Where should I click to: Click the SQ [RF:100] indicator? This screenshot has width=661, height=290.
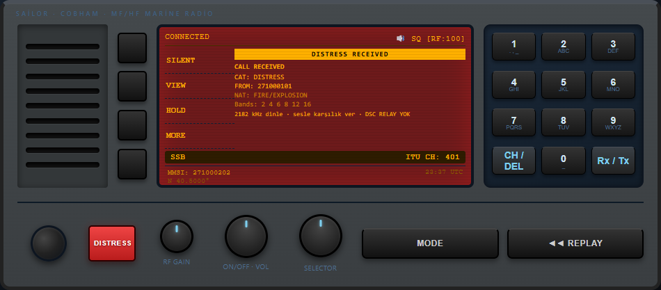438,39
